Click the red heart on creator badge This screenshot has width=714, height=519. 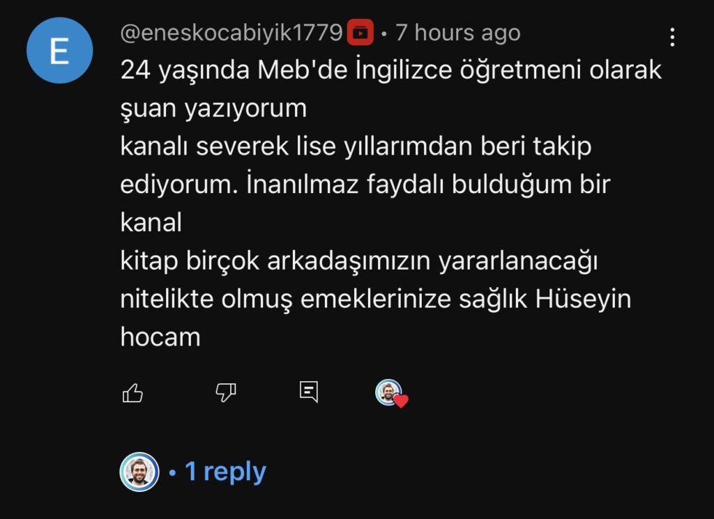pyautogui.click(x=401, y=401)
